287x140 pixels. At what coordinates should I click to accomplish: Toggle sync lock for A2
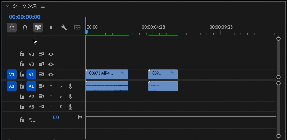[41, 96]
